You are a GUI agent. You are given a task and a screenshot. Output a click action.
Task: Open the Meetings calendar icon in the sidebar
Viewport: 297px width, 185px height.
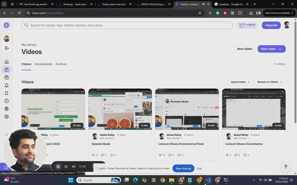click(7, 77)
